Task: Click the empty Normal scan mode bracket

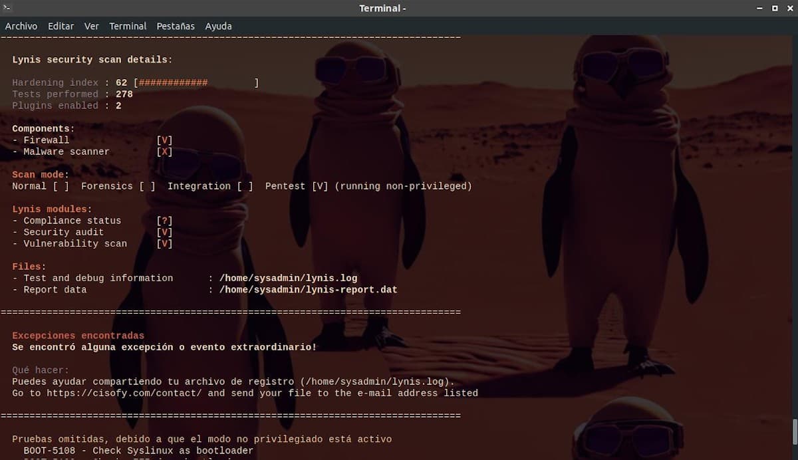Action: click(x=61, y=186)
